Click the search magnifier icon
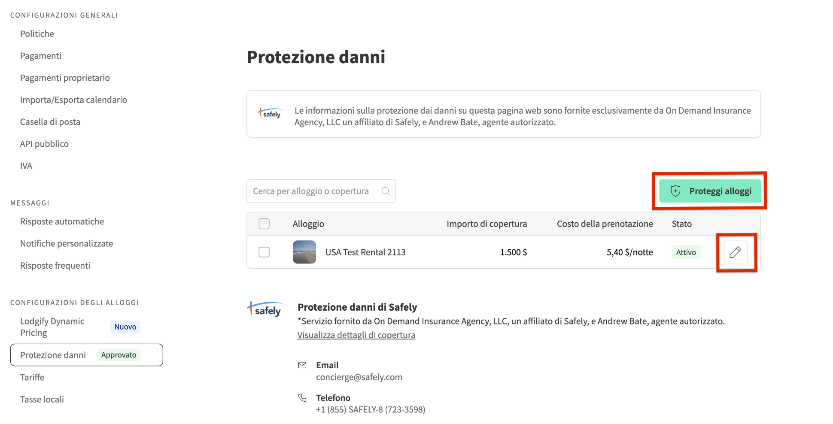 tap(385, 191)
